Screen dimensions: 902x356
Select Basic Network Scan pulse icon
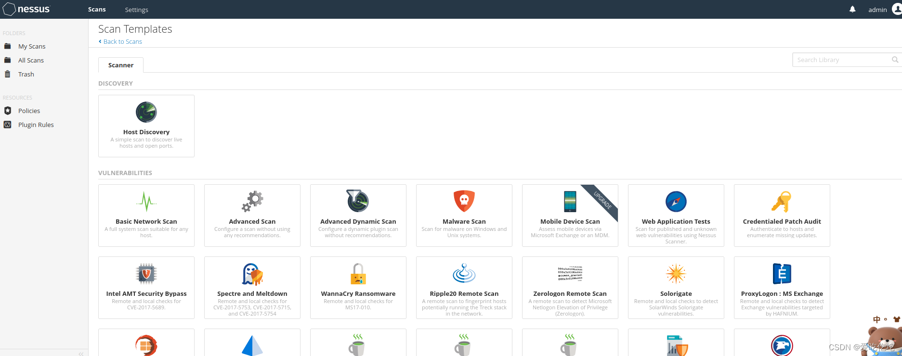click(146, 202)
